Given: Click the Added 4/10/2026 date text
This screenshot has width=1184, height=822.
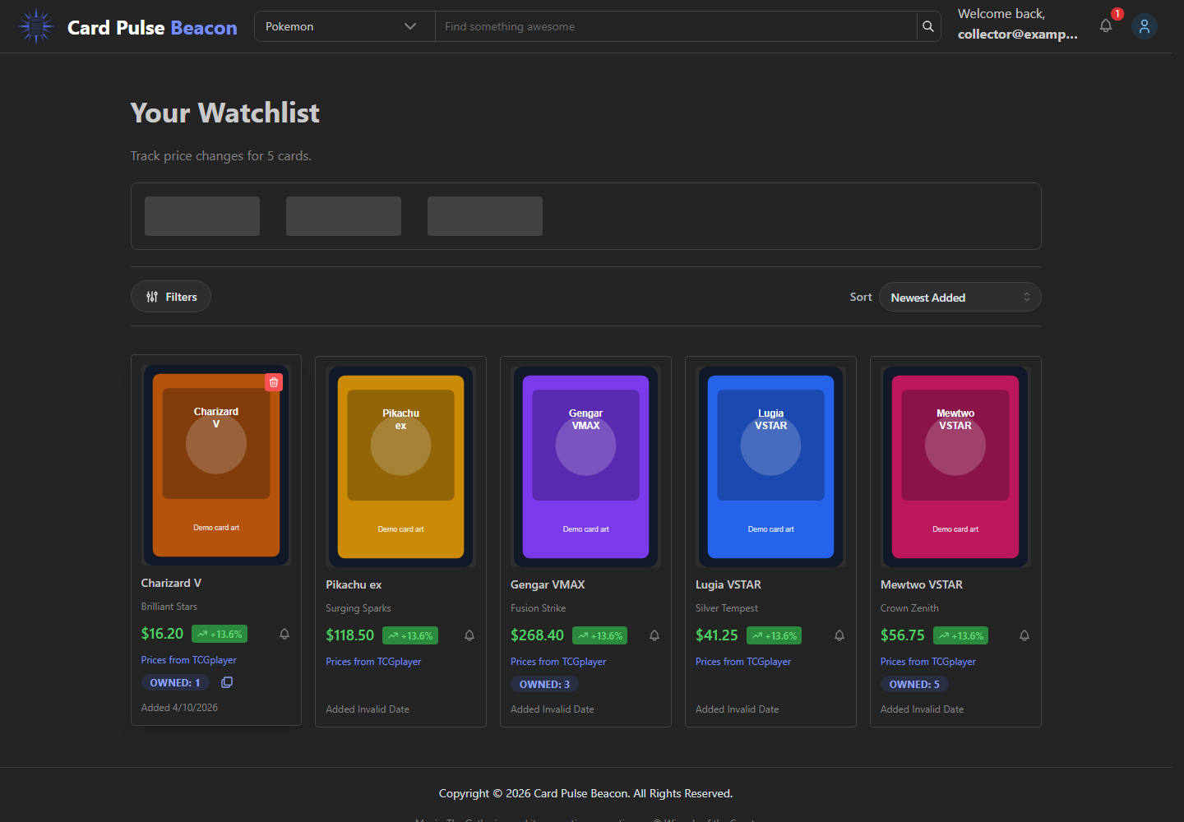Looking at the screenshot, I should [x=179, y=708].
